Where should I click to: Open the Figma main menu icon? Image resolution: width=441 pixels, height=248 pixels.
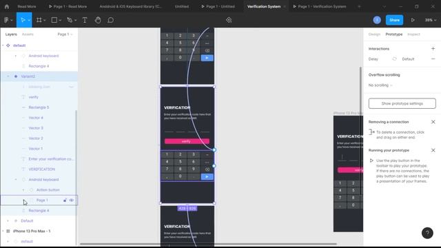6,20
